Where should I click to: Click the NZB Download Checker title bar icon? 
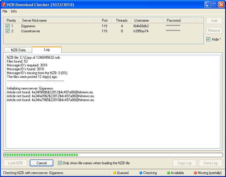pos(4,4)
